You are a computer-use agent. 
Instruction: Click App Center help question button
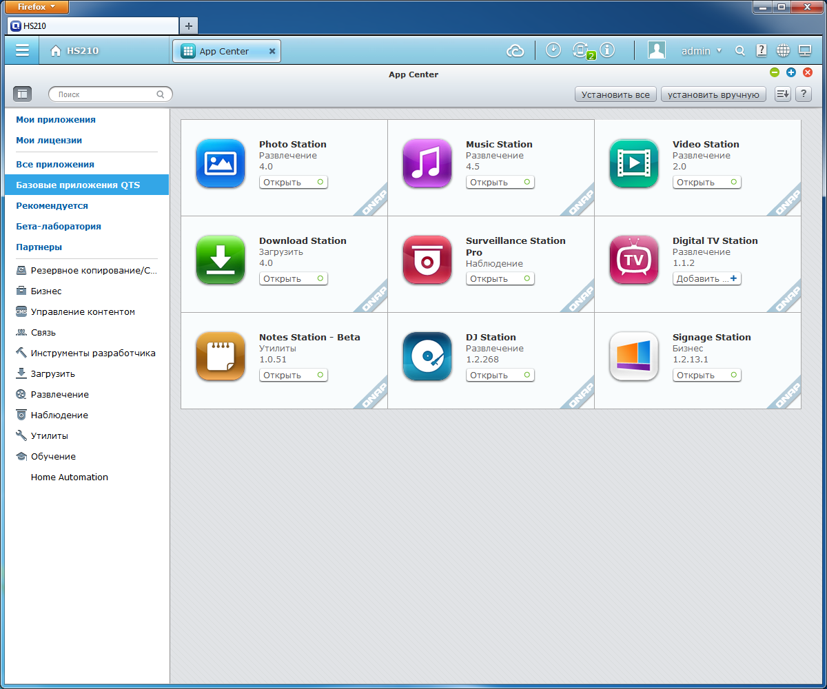[803, 94]
